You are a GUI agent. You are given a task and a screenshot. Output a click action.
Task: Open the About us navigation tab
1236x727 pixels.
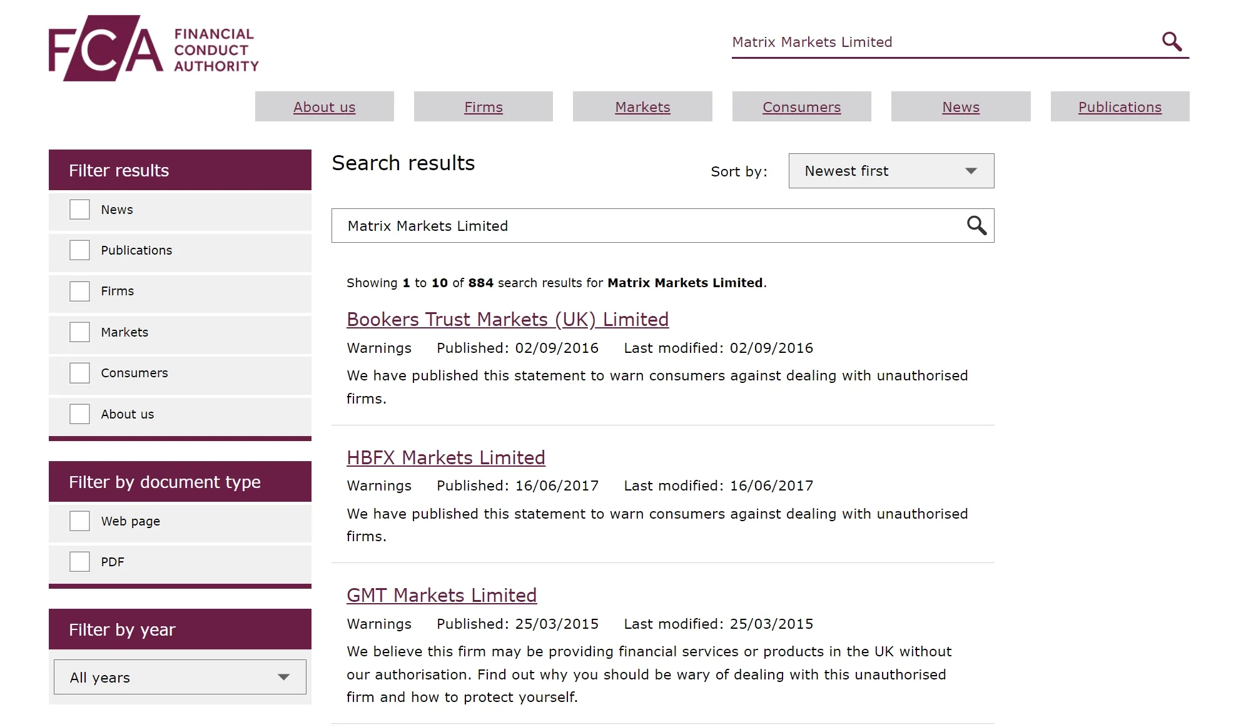[325, 107]
